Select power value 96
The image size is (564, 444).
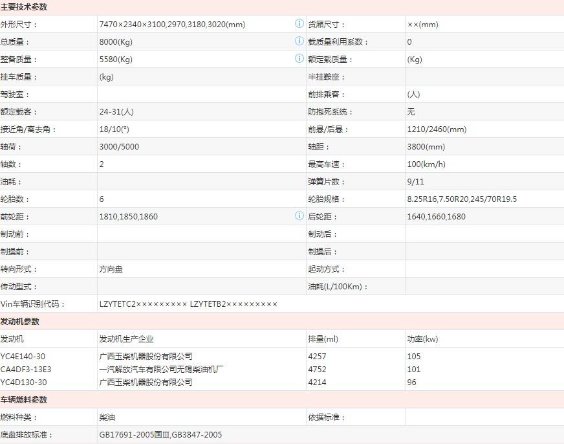pyautogui.click(x=411, y=382)
